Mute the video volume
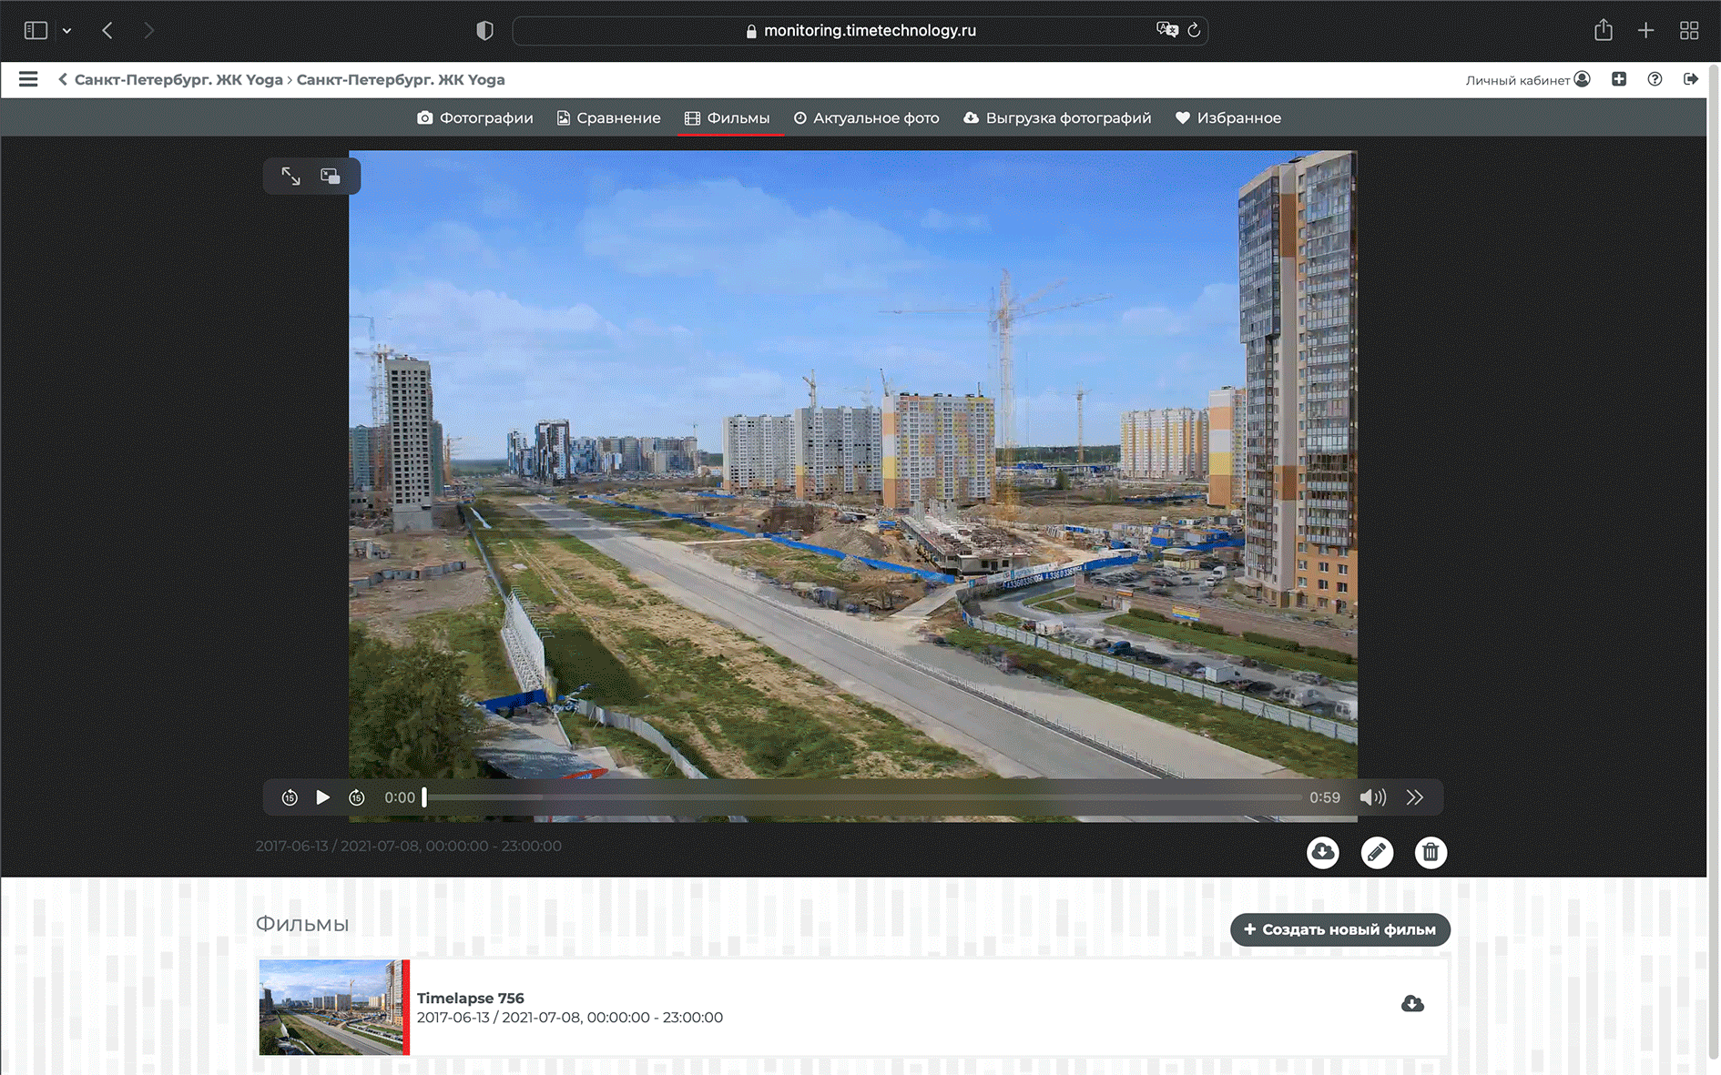 click(1373, 797)
